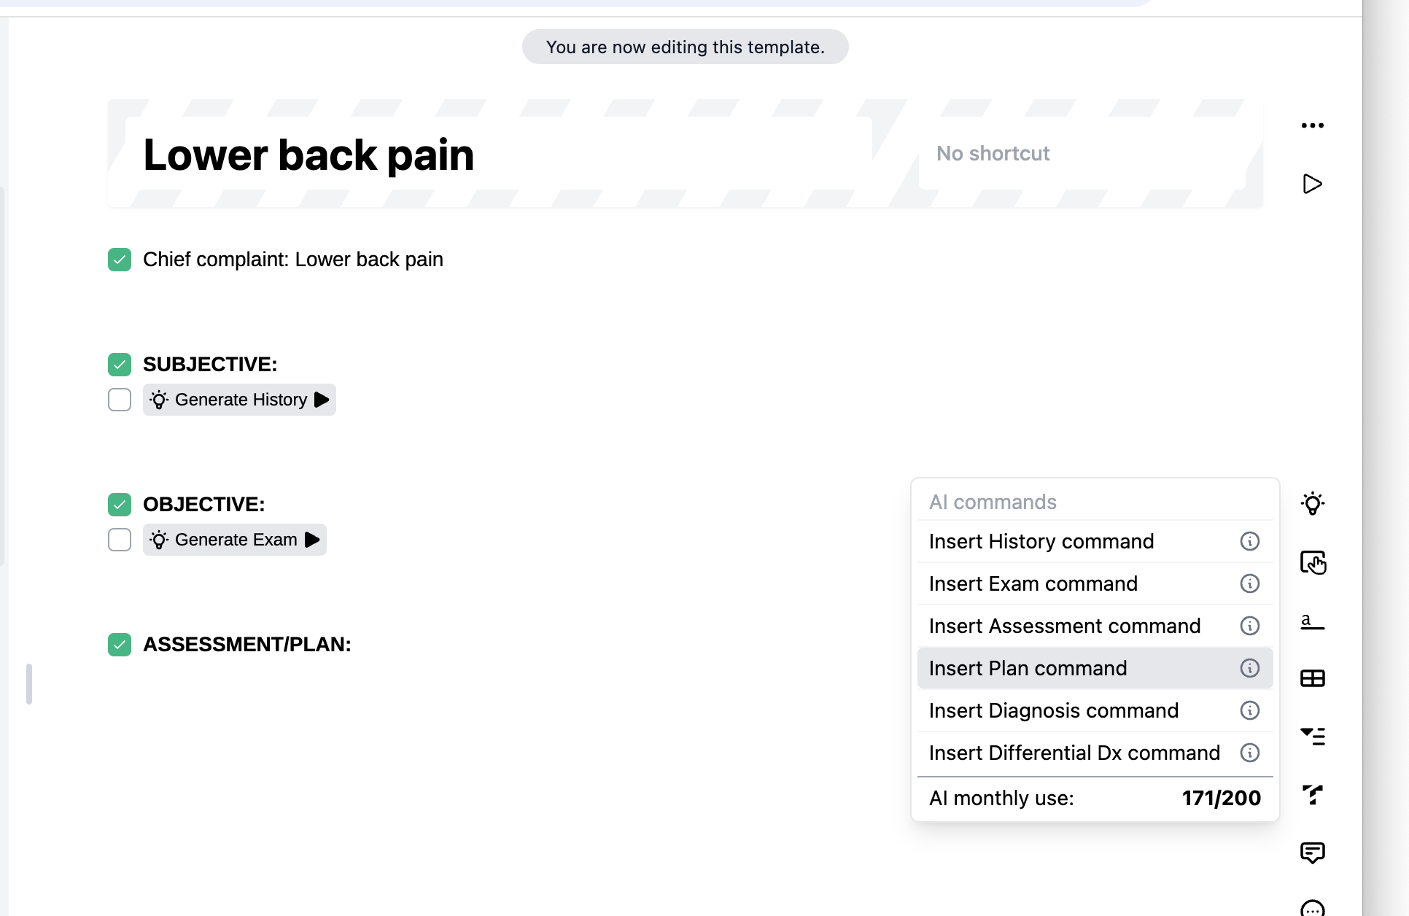Run the template with the play icon
The image size is (1409, 916).
pos(1312,184)
